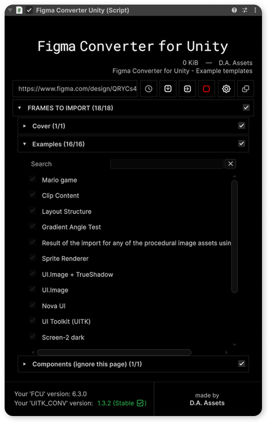Click the download project icon
Viewport: 270px width, 424px height.
pos(168,89)
